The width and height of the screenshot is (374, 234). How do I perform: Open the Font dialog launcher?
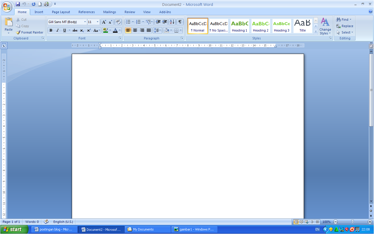pyautogui.click(x=120, y=38)
